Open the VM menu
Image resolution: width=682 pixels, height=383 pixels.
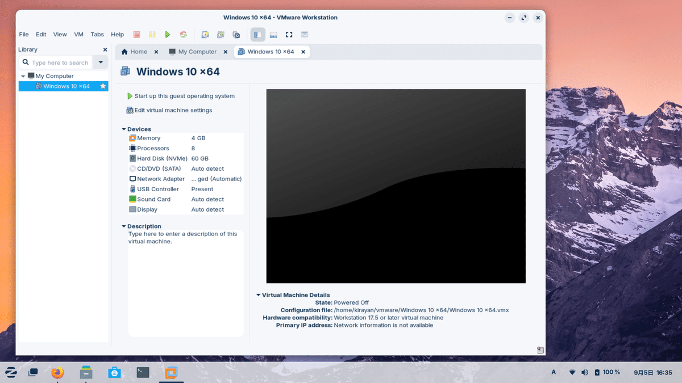78,35
